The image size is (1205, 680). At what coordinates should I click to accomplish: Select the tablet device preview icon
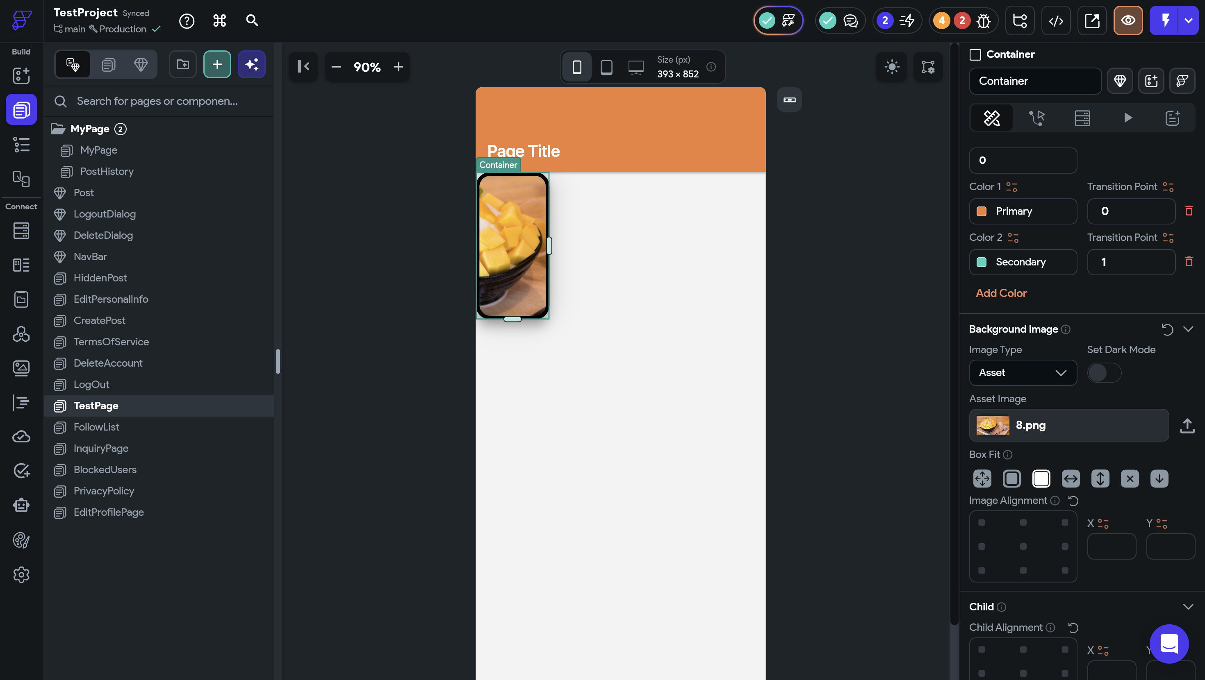(x=606, y=67)
